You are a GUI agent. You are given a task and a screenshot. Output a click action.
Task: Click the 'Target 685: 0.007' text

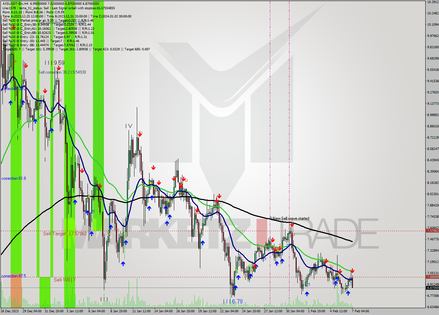coord(137,49)
